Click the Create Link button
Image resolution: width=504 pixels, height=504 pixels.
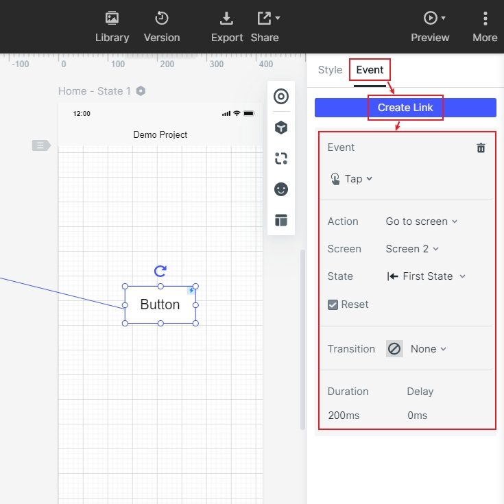(405, 108)
